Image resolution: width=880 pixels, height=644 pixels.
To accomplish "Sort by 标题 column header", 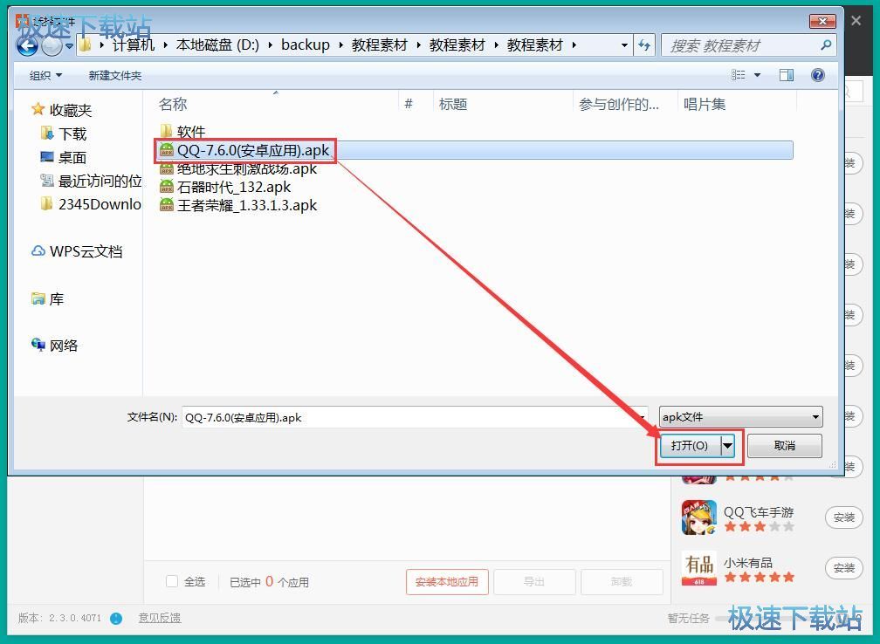I will pyautogui.click(x=453, y=104).
